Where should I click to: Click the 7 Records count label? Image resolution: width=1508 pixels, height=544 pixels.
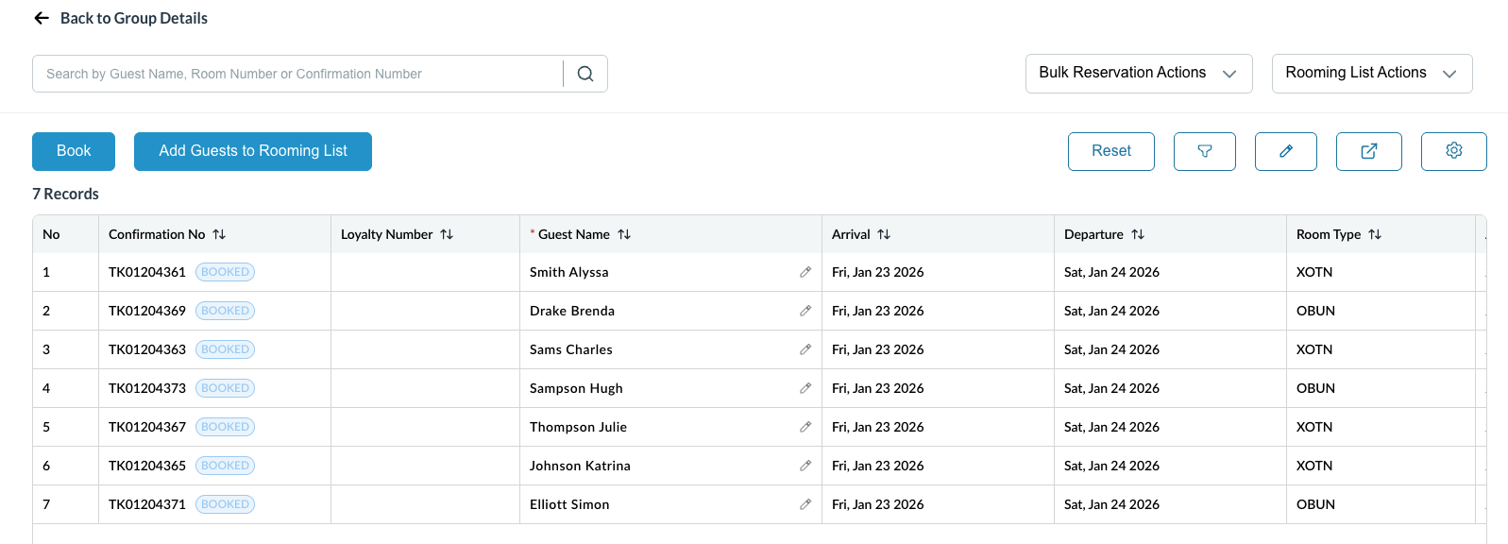[65, 194]
